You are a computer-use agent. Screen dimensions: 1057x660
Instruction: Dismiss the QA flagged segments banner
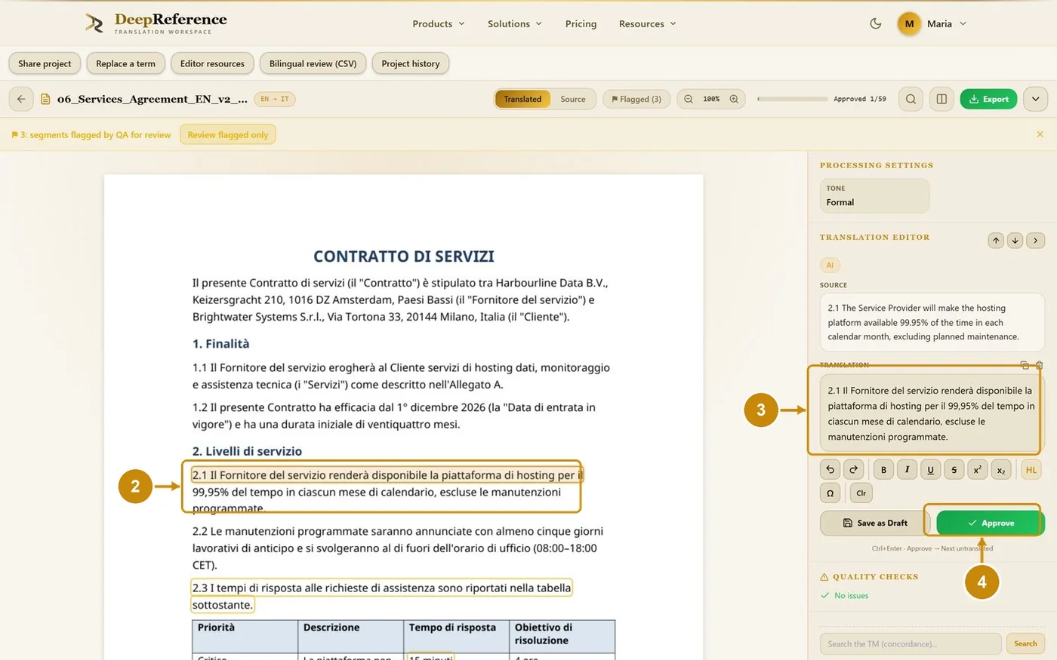[1040, 134]
